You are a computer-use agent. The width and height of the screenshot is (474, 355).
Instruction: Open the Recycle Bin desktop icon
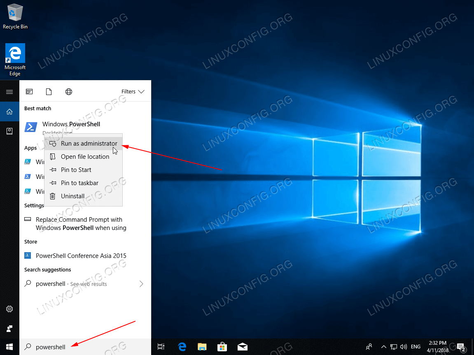[x=15, y=16]
